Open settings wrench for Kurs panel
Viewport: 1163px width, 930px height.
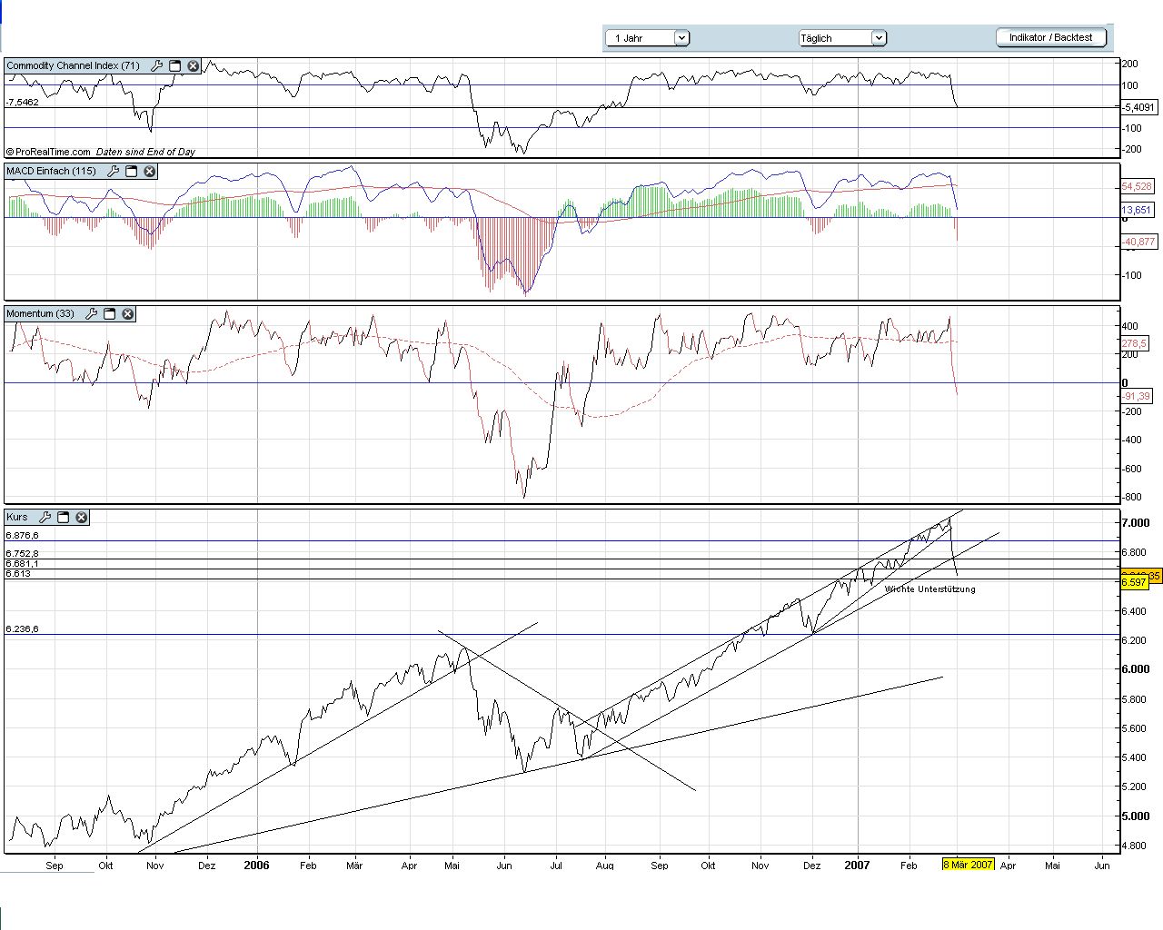pyautogui.click(x=45, y=518)
